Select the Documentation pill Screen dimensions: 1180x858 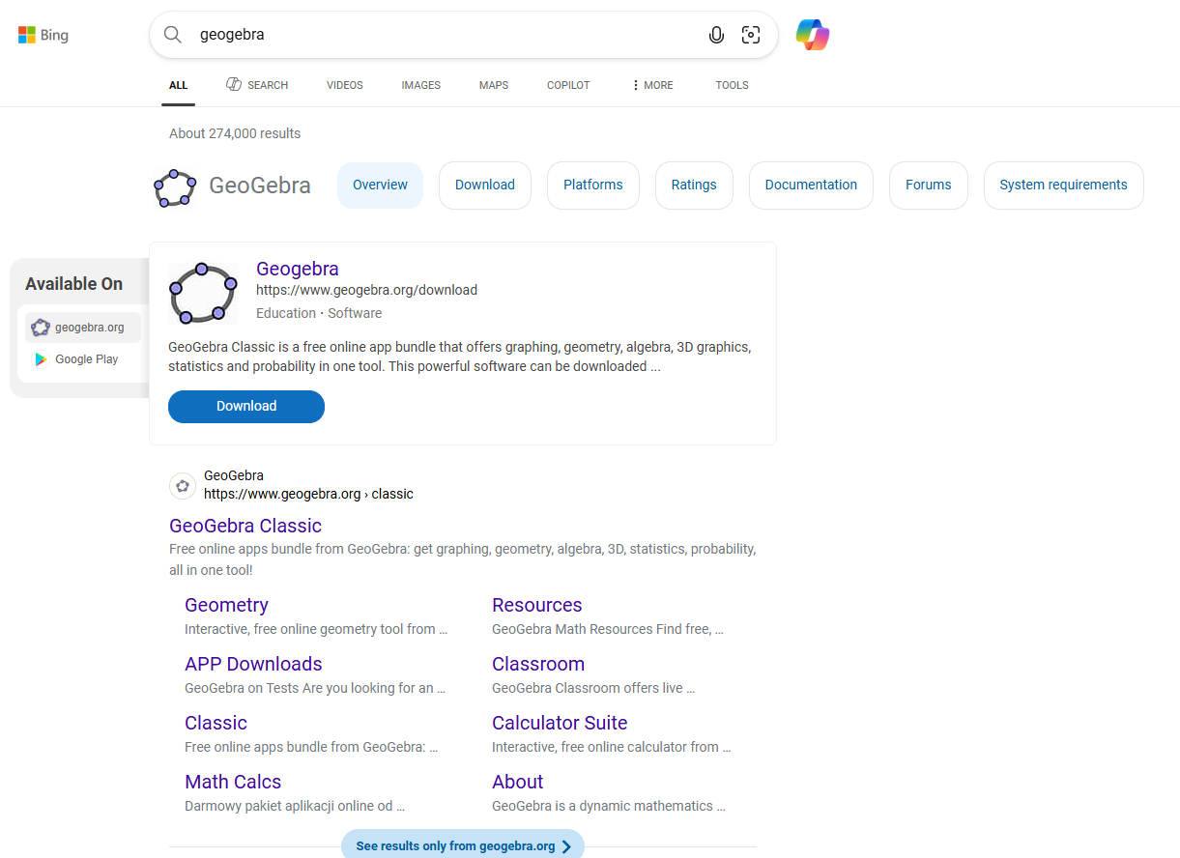811,186
